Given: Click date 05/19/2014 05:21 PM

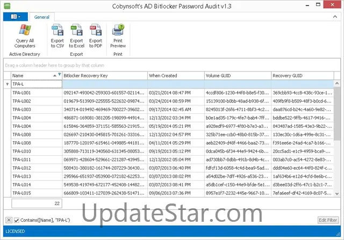Looking at the screenshot, I should 170,126.
